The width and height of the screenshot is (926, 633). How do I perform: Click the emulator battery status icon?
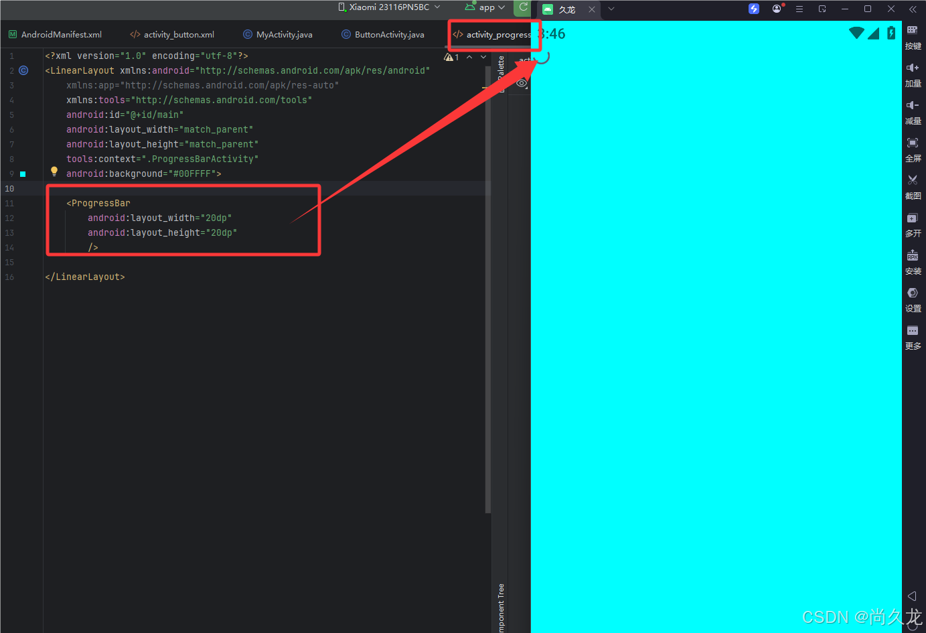pyautogui.click(x=891, y=33)
